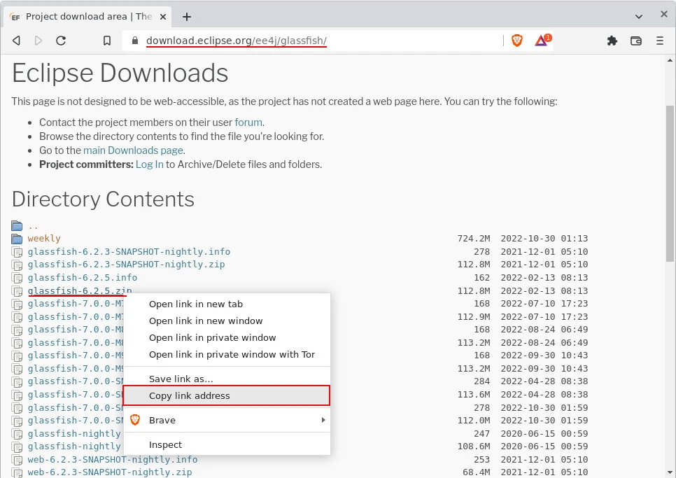Expand the Brave submenu in context menu
Screen dimensions: 676x478
click(x=226, y=420)
